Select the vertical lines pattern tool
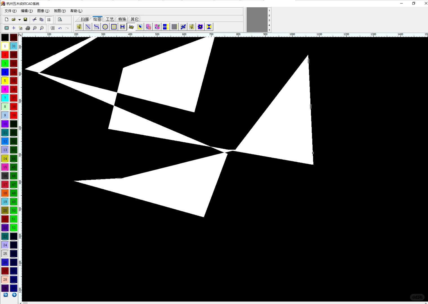This screenshot has width=428, height=304. click(x=174, y=27)
